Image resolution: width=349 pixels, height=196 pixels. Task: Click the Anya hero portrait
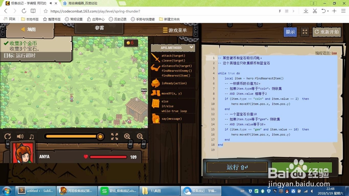(x=23, y=153)
